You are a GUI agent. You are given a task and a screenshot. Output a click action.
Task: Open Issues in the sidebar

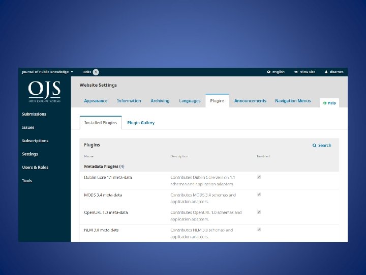(x=28, y=127)
